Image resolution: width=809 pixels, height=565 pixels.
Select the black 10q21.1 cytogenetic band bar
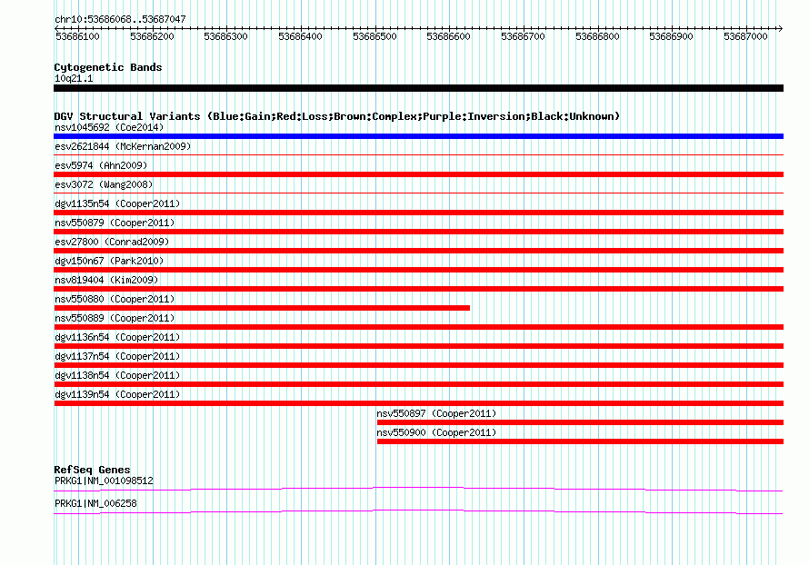pos(418,88)
